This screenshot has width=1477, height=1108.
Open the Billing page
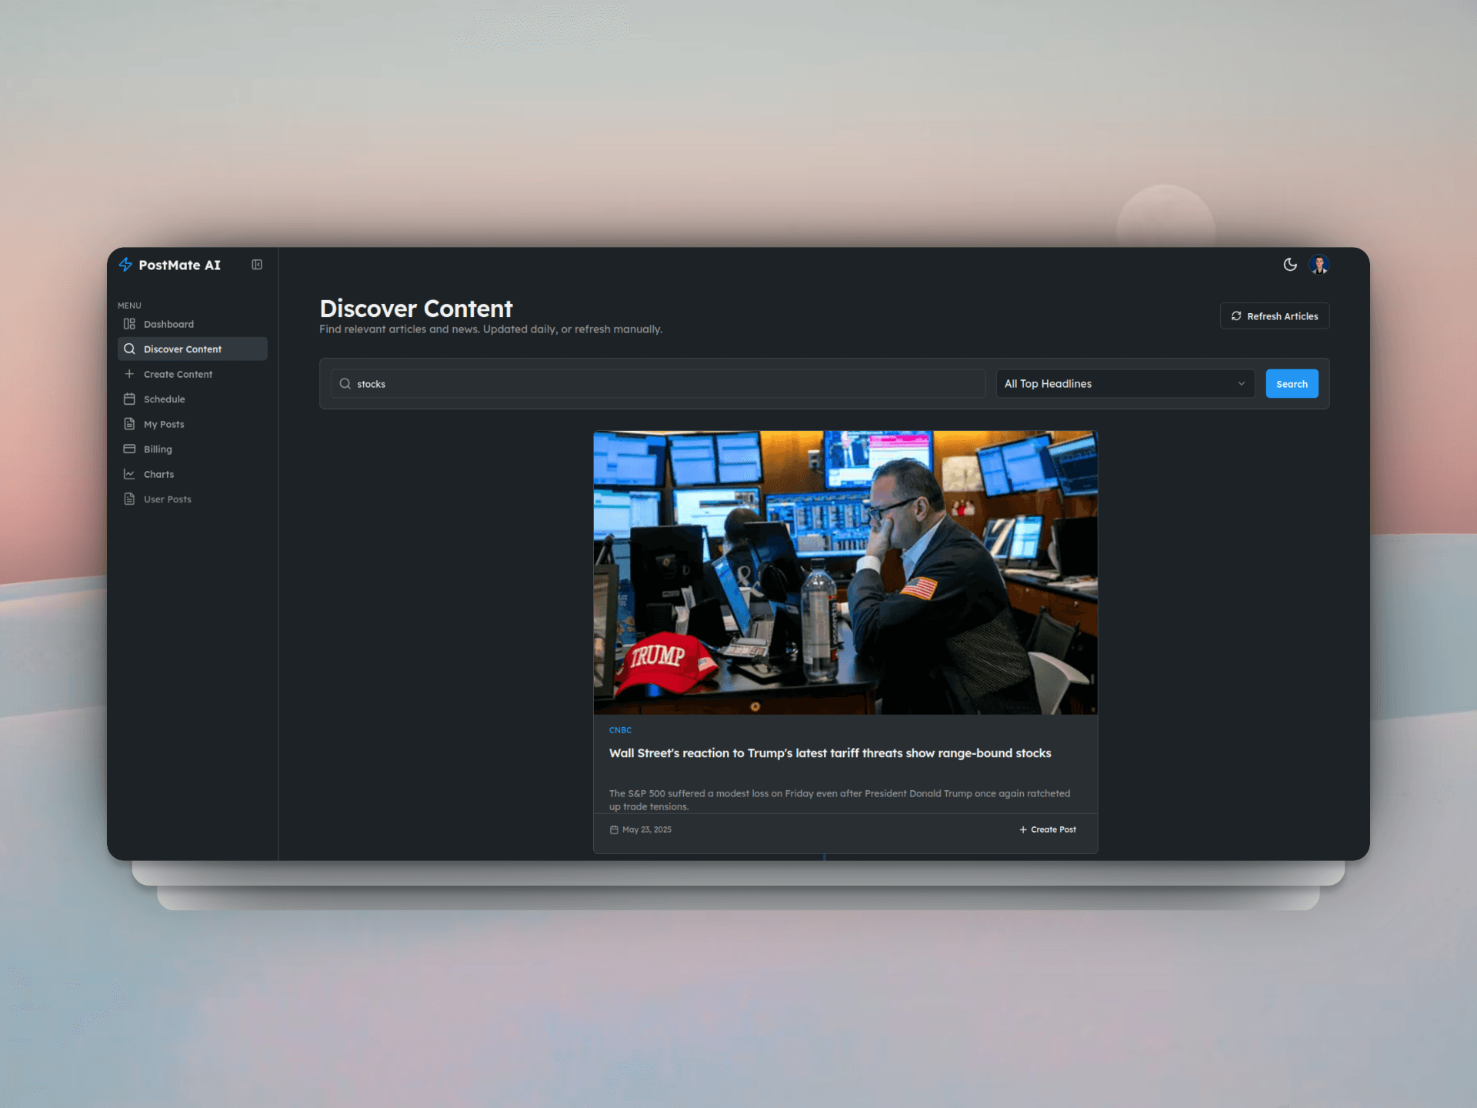[x=192, y=449]
